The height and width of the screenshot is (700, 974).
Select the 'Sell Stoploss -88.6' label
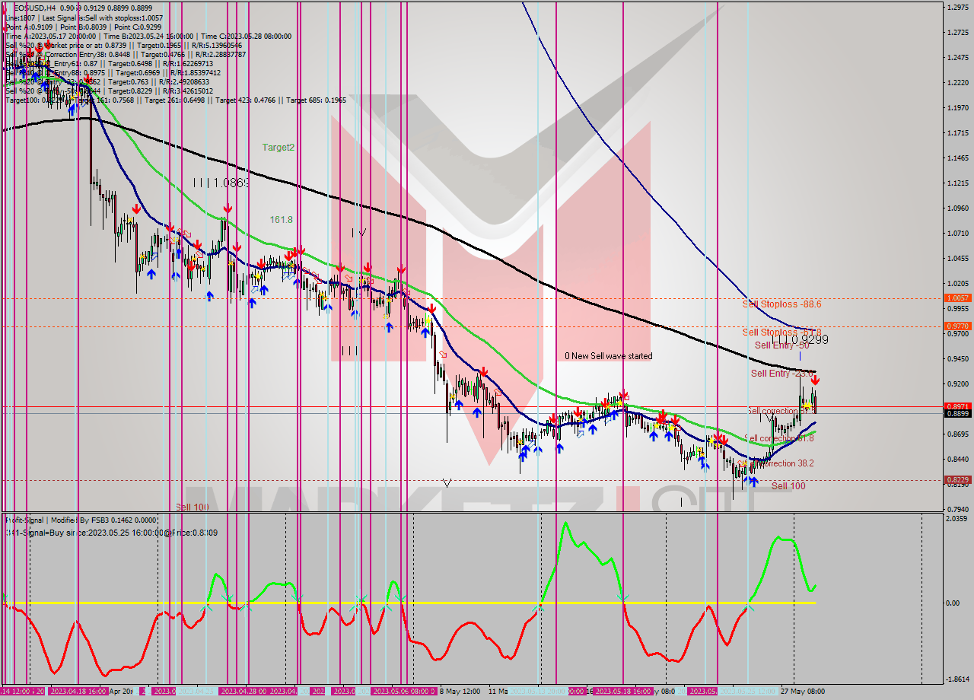[x=781, y=304]
